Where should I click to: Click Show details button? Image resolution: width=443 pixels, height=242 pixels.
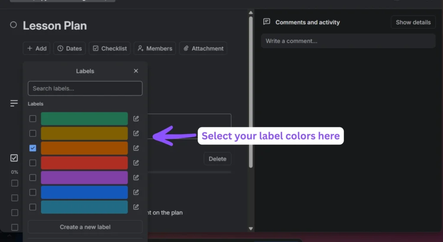pos(413,23)
